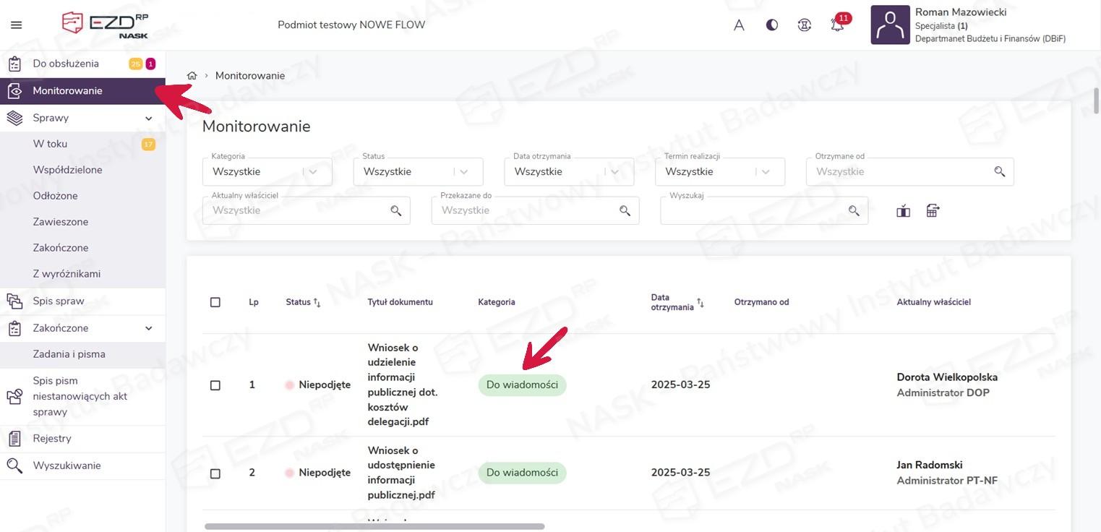Toggle the contrast mode icon
Screen dimensions: 1101x532
pyautogui.click(x=772, y=25)
